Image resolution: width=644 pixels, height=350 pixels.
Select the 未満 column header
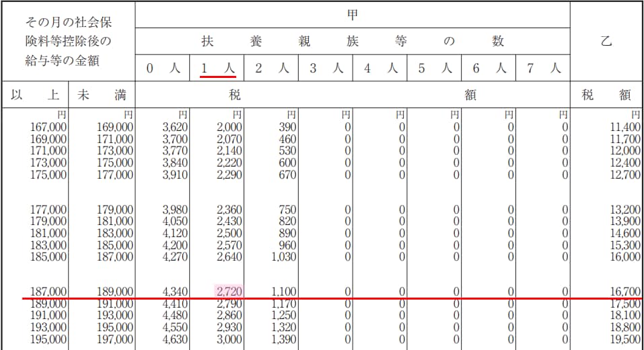coord(102,95)
